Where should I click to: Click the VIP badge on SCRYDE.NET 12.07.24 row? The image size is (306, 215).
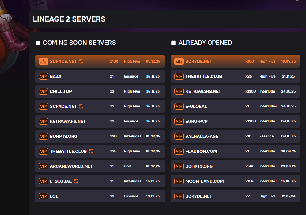pyautogui.click(x=179, y=196)
